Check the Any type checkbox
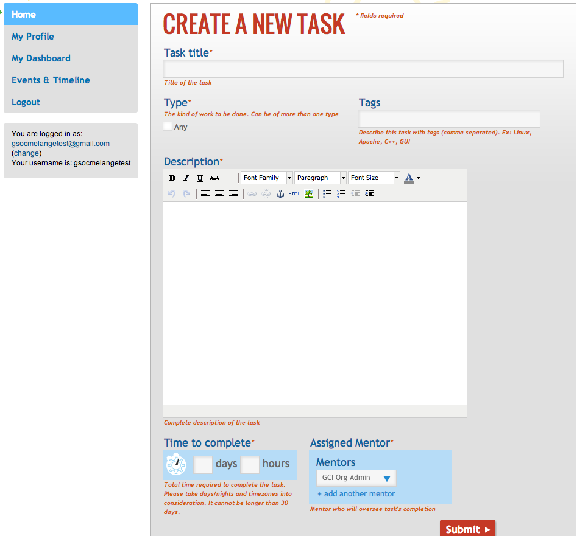 click(168, 127)
